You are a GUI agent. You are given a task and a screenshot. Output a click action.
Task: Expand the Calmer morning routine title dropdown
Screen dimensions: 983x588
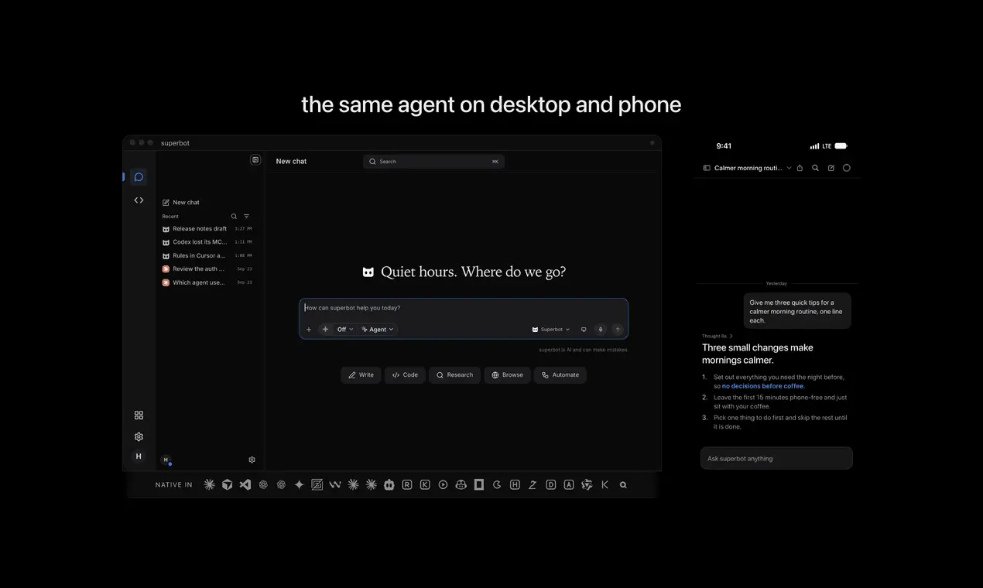point(789,168)
